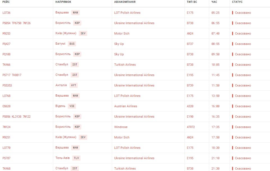The image size is (270, 171).
Task: Click the ЧАС column header
Action: (x=214, y=2)
